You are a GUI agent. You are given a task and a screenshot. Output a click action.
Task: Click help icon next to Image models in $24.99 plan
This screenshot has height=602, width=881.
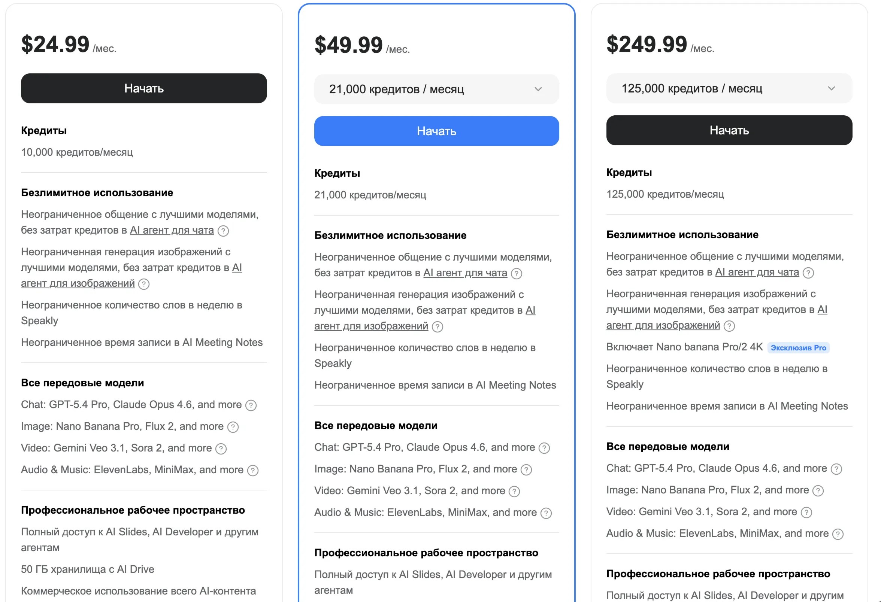[x=233, y=427]
